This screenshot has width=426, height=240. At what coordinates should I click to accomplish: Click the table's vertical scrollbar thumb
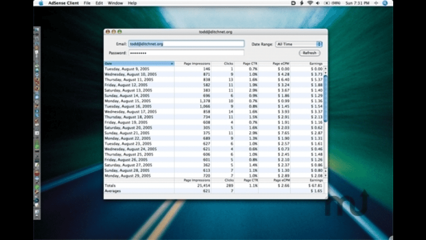(325, 98)
